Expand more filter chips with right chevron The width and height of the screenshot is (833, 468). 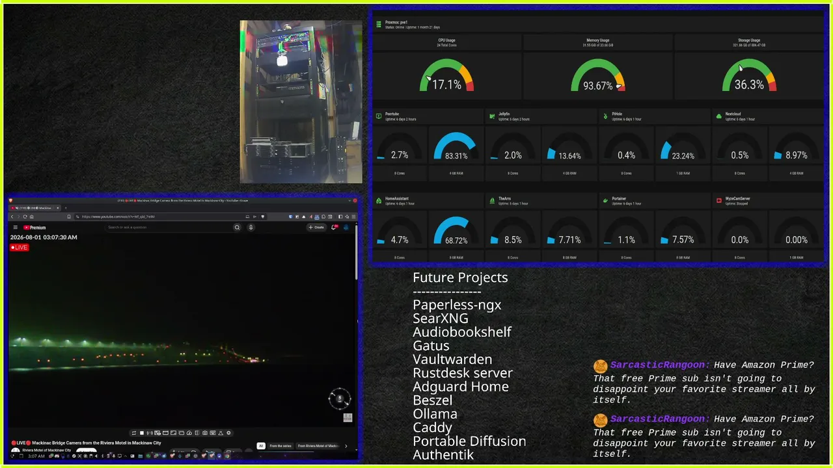coord(346,446)
